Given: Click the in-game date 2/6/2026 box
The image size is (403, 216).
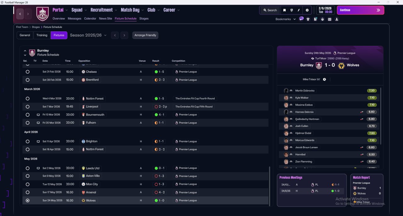Looking at the screenshot, I should tap(325, 10).
